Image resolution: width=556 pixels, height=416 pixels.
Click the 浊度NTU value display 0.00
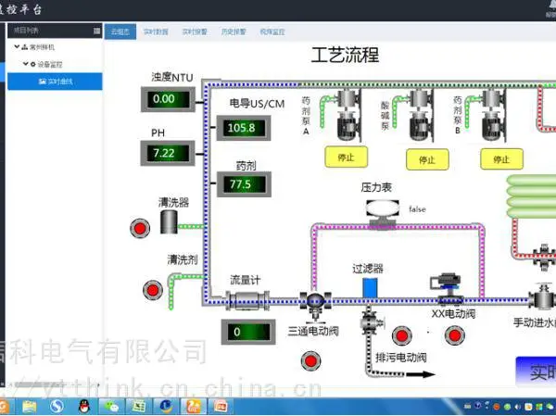click(x=168, y=99)
